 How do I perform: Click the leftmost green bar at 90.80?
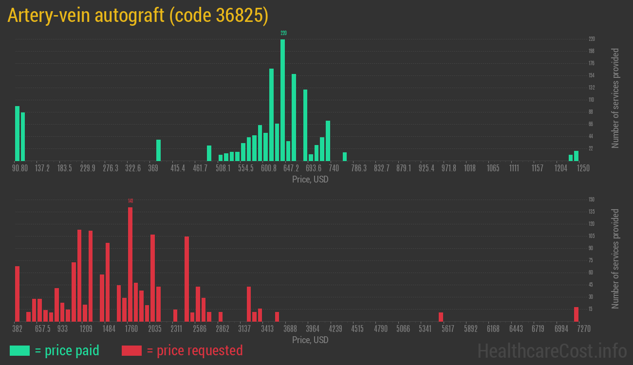[x=18, y=133]
